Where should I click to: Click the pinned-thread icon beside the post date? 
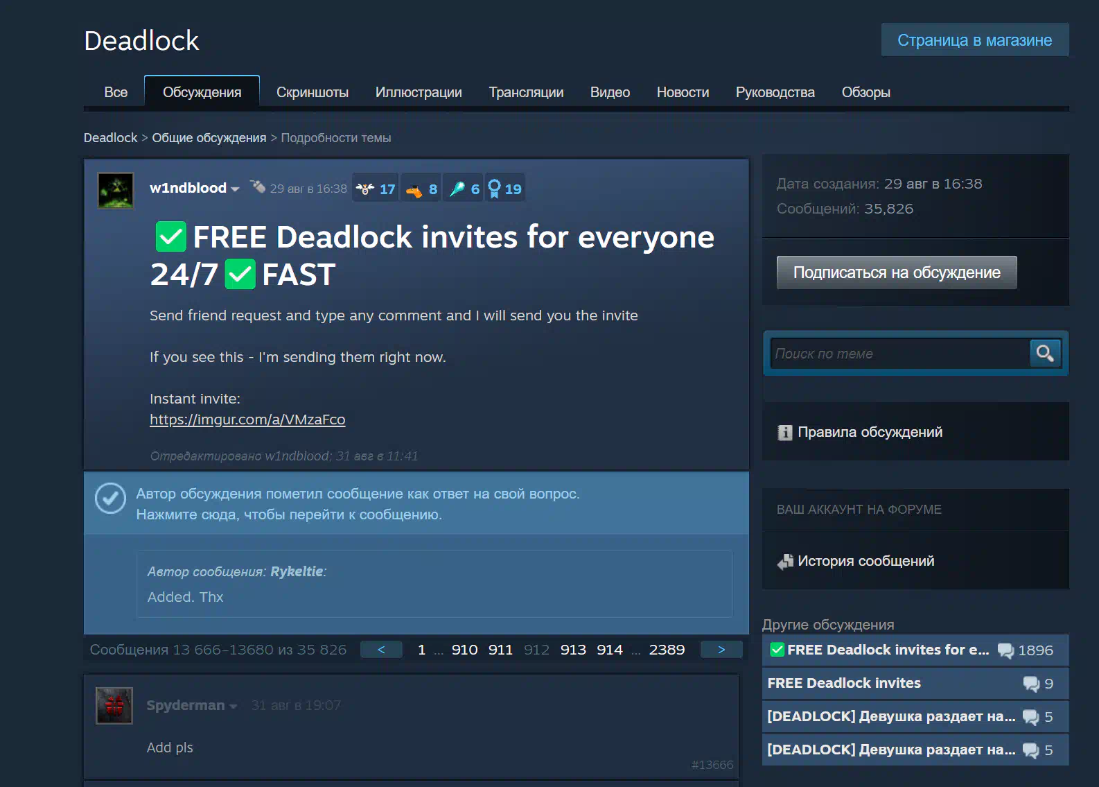point(258,187)
